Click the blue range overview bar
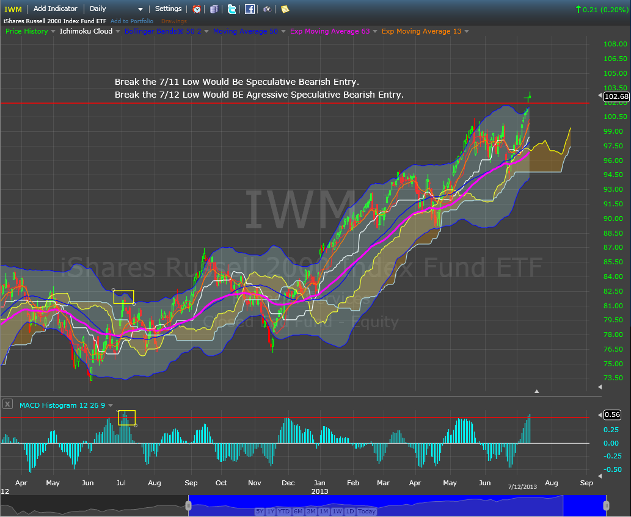The height and width of the screenshot is (517, 631). (397, 505)
